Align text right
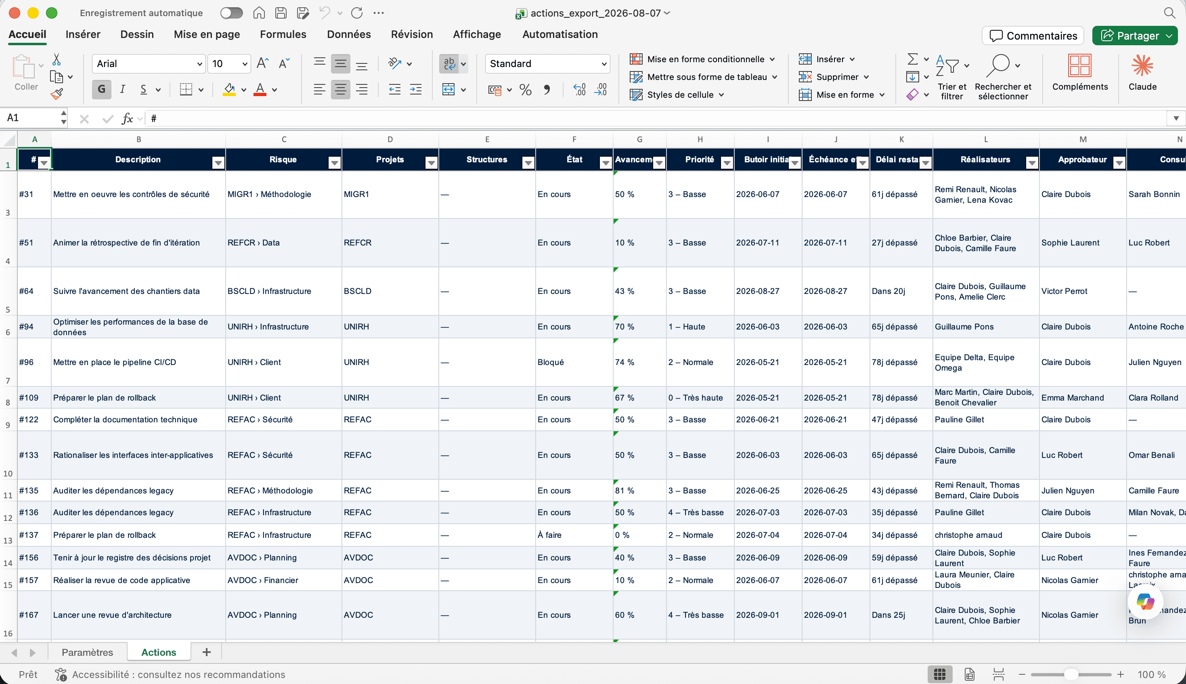1186x684 pixels. (x=362, y=89)
